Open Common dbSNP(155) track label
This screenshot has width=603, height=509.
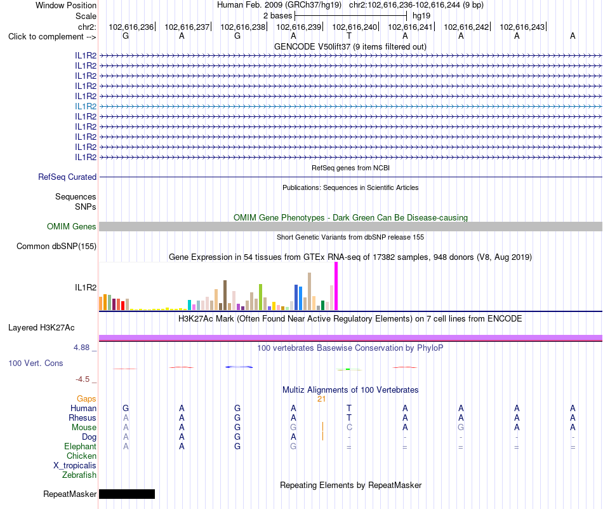pyautogui.click(x=56, y=247)
